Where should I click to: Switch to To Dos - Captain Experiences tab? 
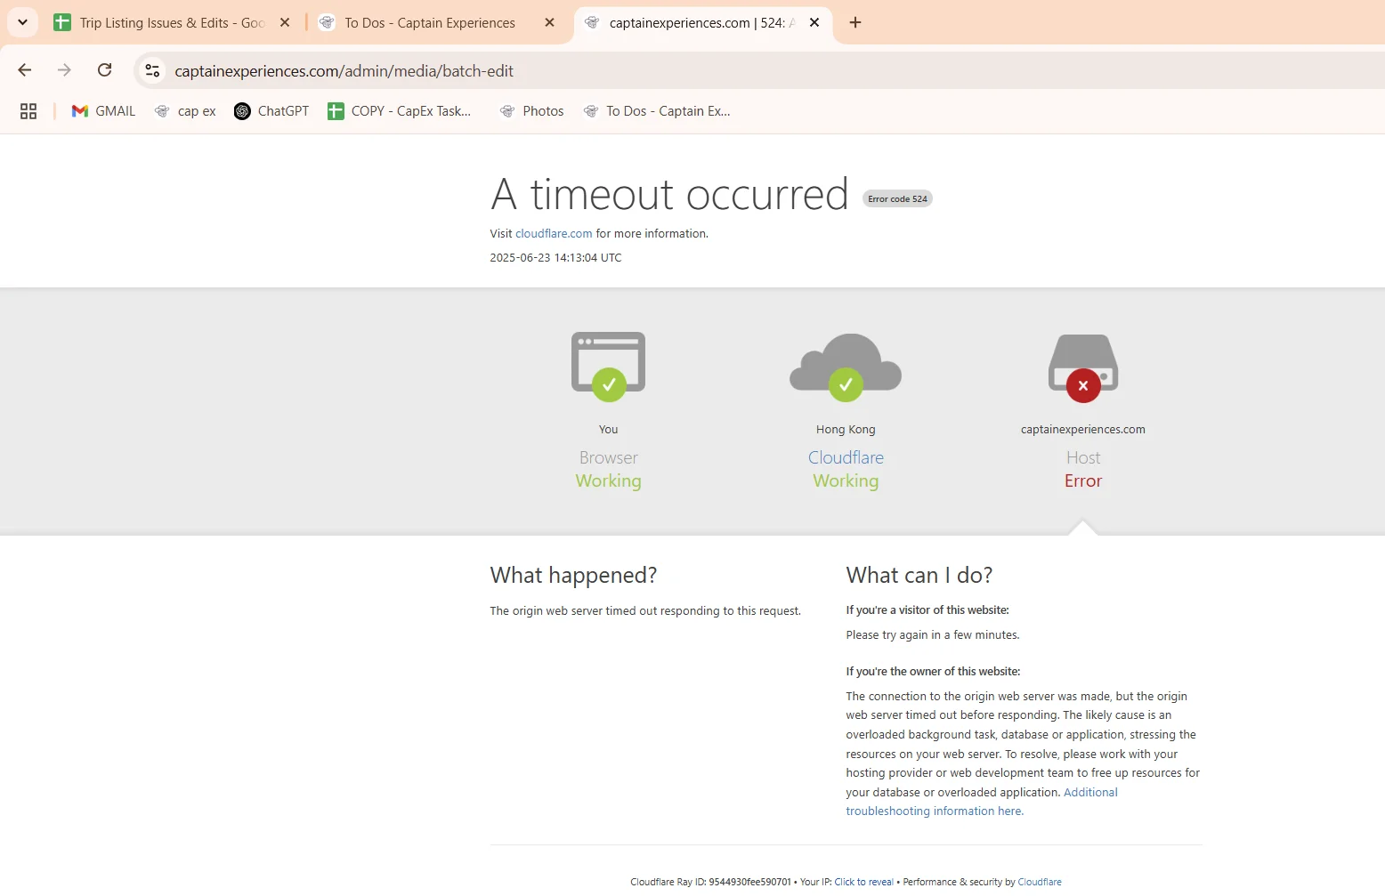430,23
